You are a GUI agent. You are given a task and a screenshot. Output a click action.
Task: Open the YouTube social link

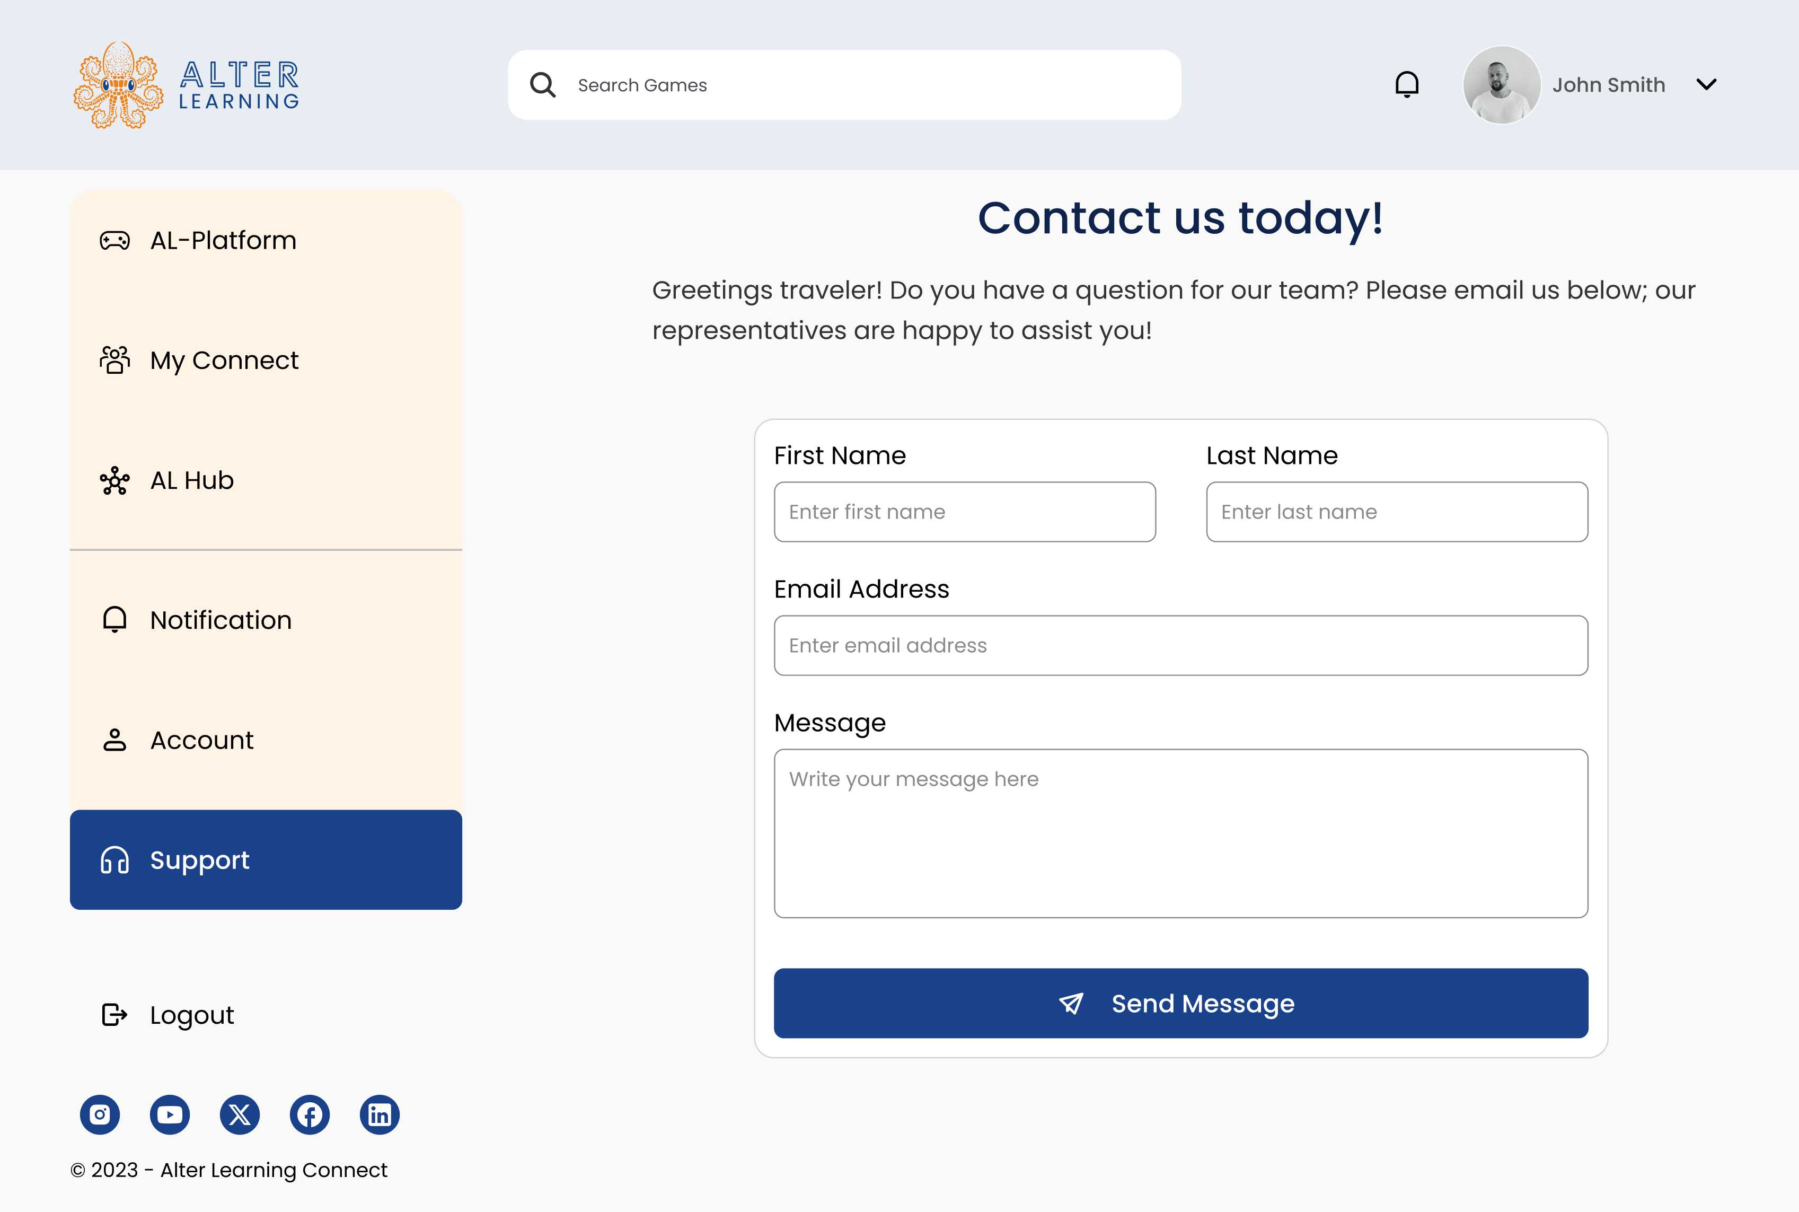170,1114
